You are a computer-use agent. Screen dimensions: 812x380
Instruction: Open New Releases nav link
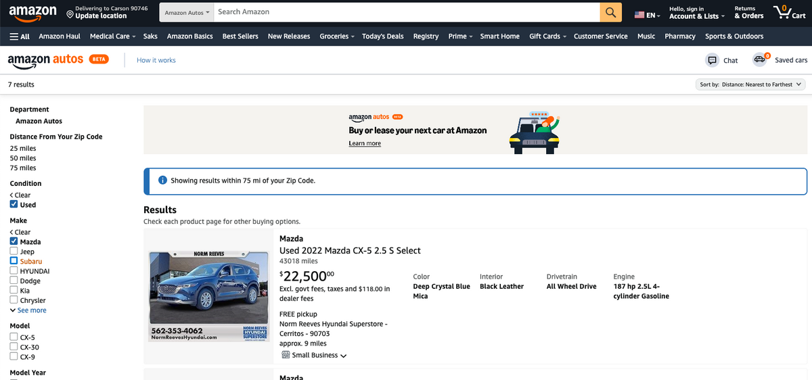(289, 37)
